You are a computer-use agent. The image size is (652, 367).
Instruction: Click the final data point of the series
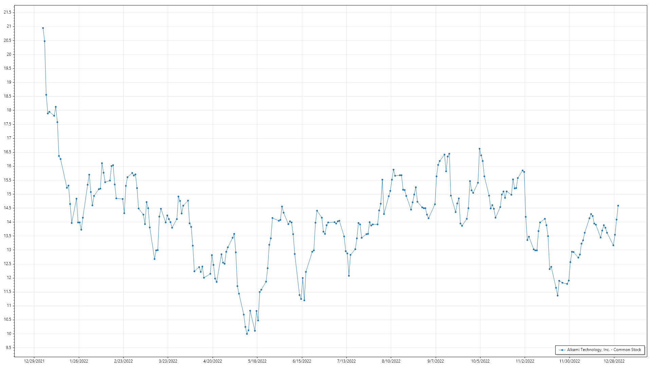coord(618,206)
